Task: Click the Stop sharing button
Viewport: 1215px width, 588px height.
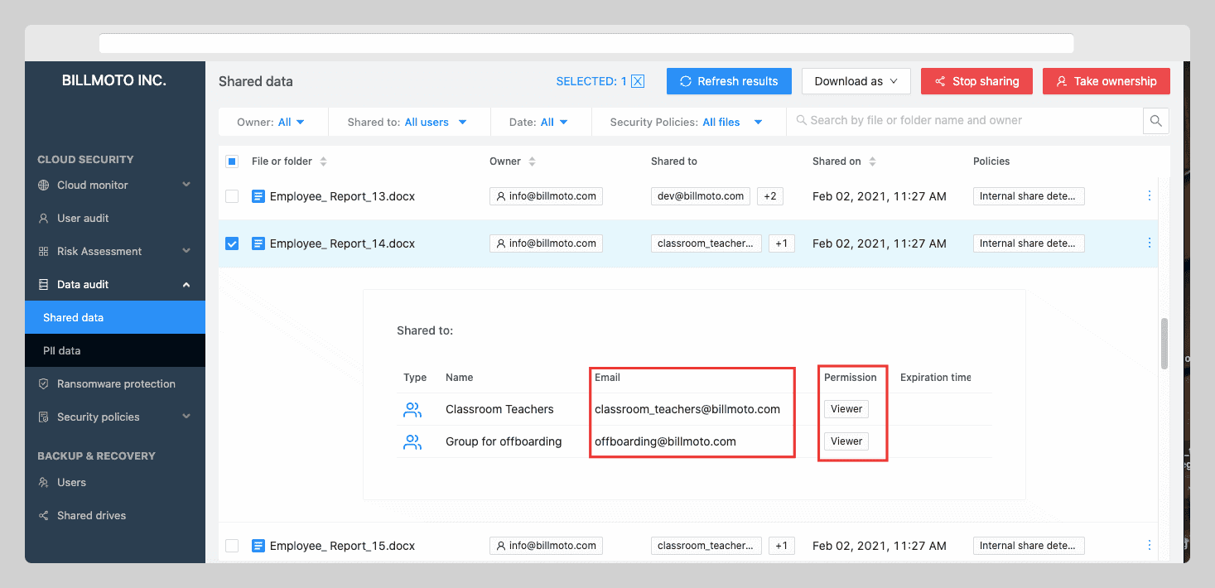Action: 976,80
